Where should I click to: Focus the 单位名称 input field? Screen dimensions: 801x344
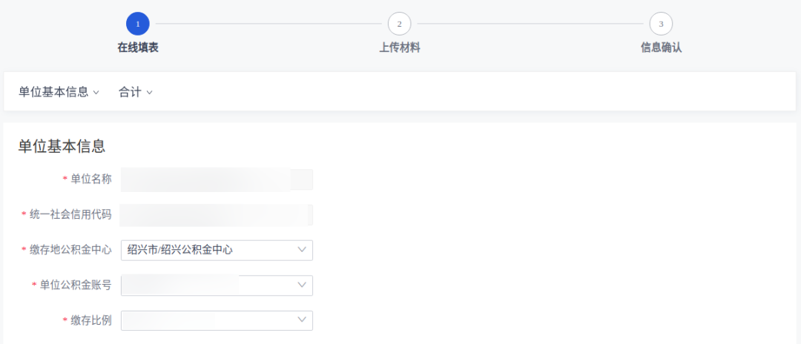point(217,179)
